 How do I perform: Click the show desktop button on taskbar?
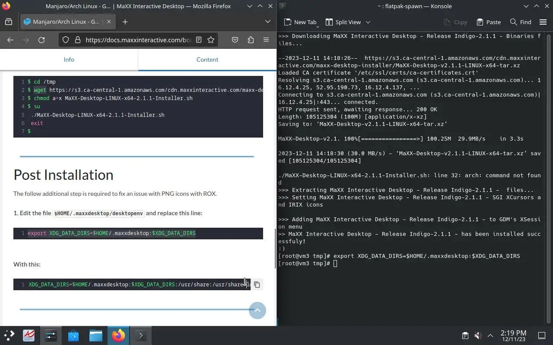point(542,336)
